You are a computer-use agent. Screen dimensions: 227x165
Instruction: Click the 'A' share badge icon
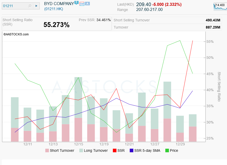pyautogui.click(x=88, y=4)
